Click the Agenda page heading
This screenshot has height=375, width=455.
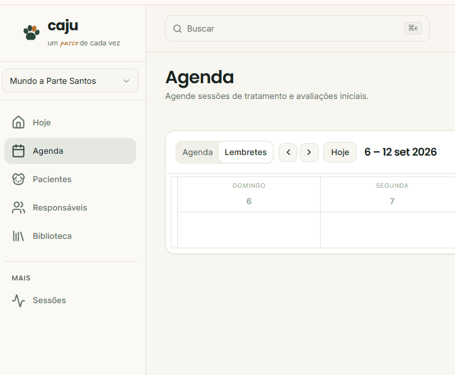[x=200, y=78]
